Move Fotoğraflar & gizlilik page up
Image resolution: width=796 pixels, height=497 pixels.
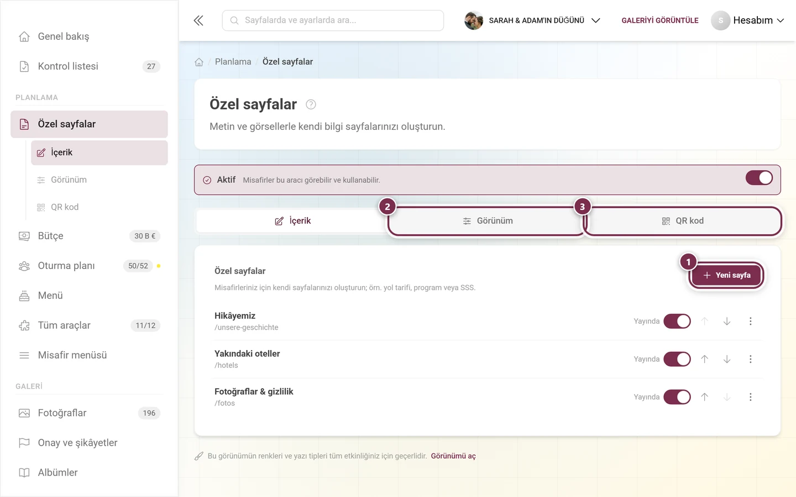[x=705, y=397]
